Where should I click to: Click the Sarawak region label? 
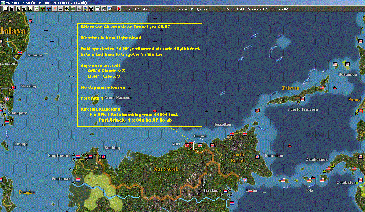coord(166,169)
